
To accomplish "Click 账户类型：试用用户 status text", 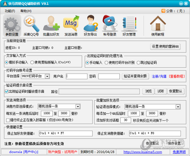I will [62, 152].
